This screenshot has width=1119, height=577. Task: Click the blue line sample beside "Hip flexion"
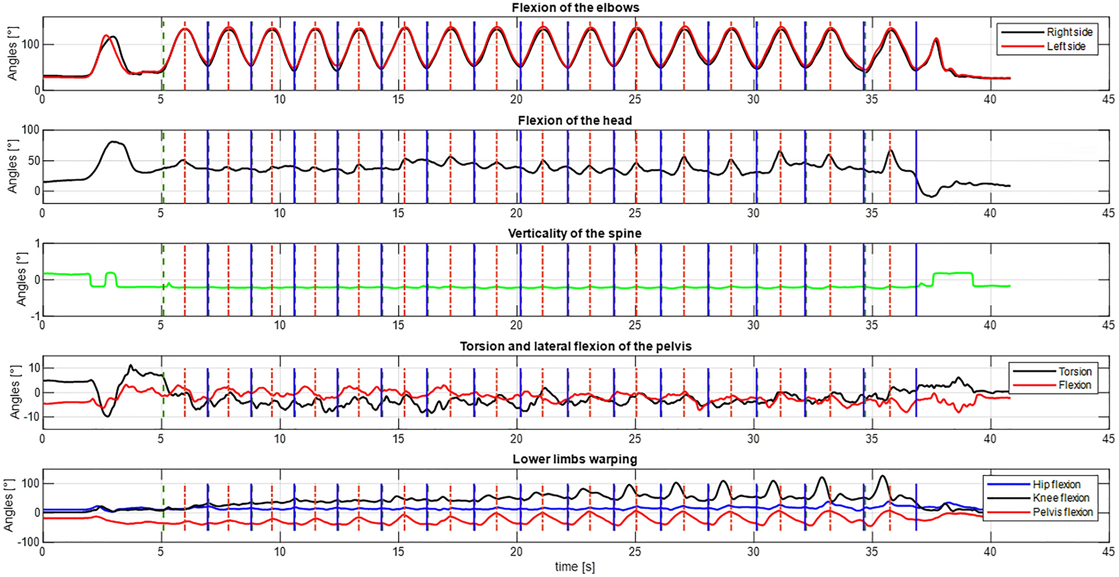point(1008,485)
